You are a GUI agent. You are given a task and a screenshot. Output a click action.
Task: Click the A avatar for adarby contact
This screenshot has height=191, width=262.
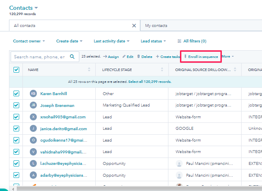33,175
